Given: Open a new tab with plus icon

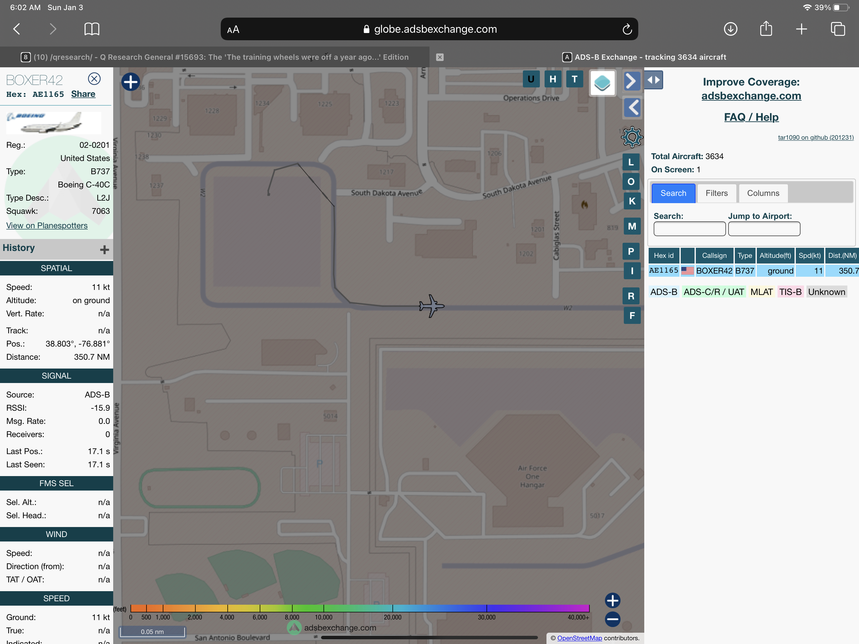Looking at the screenshot, I should coord(801,29).
